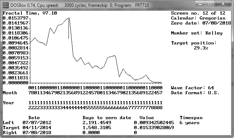This screenshot has height=138, width=234.
Task: Click the vertical target marker line on graph
Action: pos(68,28)
